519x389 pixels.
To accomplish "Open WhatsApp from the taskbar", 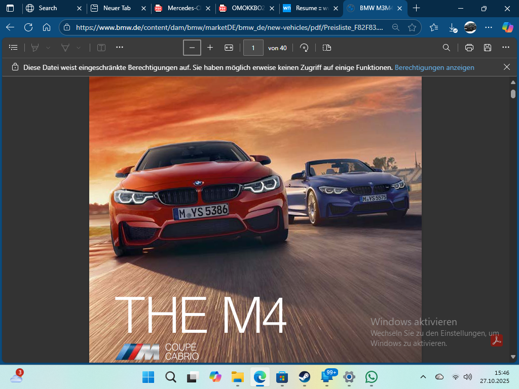I will click(372, 377).
